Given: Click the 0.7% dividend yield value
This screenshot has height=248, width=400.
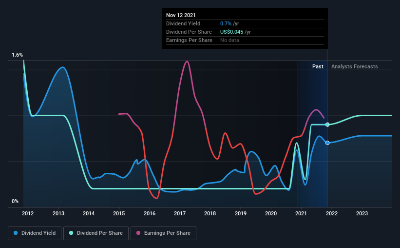Looking at the screenshot, I should [226, 23].
